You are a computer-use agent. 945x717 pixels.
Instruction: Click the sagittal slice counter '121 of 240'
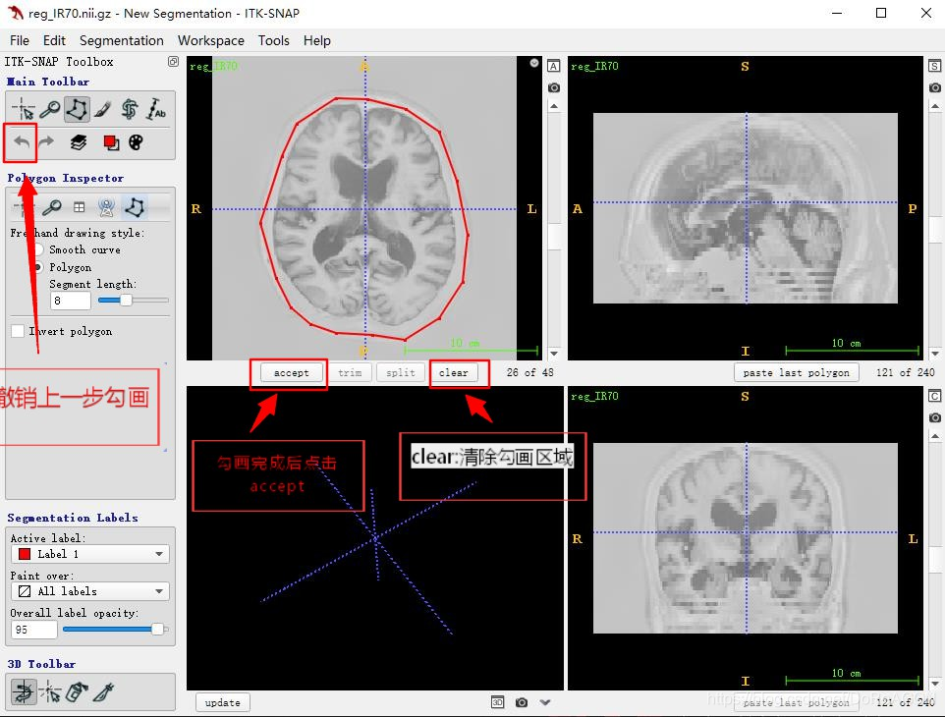point(906,373)
